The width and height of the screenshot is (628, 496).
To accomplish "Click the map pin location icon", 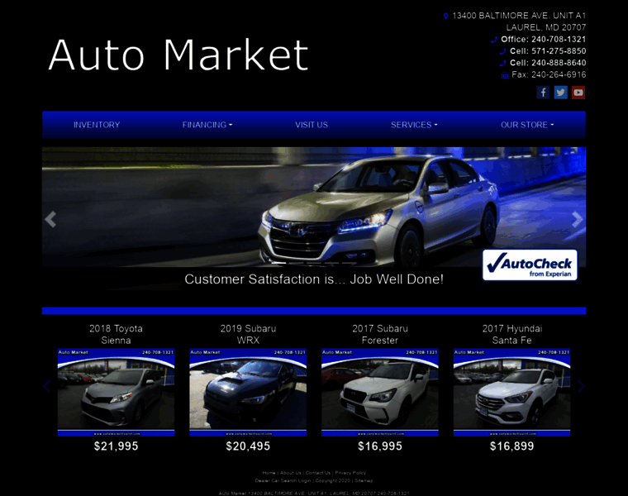I will (x=445, y=16).
